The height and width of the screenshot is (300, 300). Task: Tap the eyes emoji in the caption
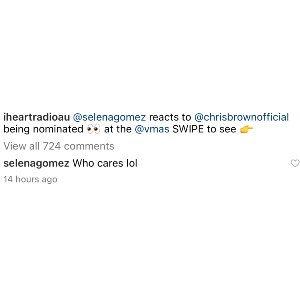click(93, 129)
